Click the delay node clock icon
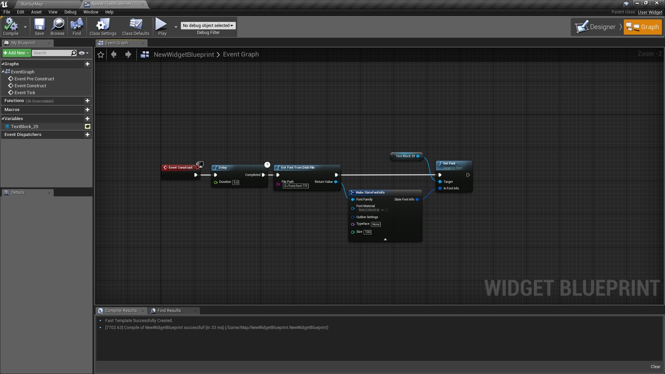 point(267,165)
